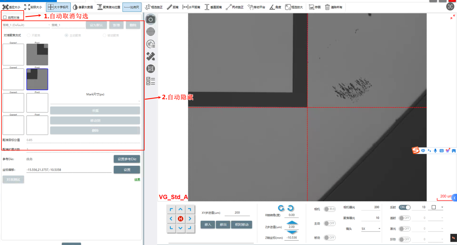Move stage with the up arrow button

tap(180, 209)
